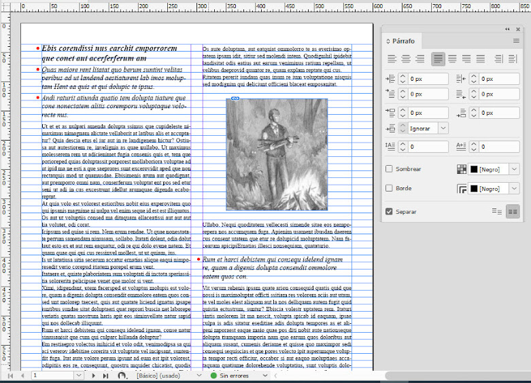
Task: Open the Ignorar spacing dropdown
Action: [x=443, y=128]
